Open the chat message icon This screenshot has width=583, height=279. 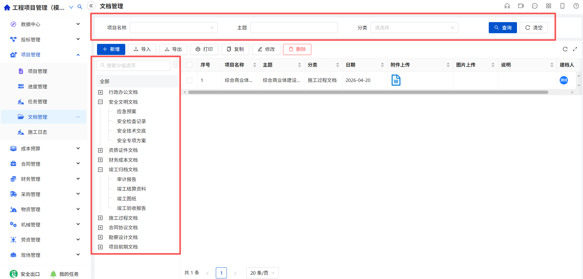tap(535, 6)
